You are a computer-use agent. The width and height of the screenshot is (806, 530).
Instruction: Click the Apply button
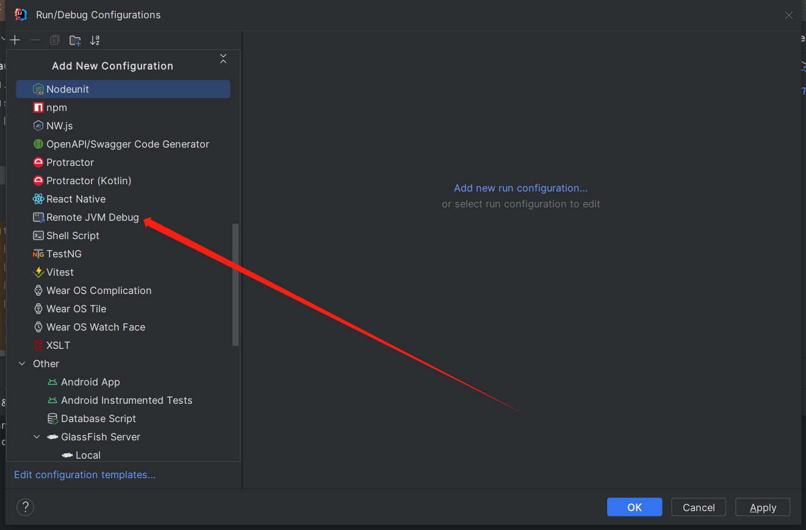763,507
